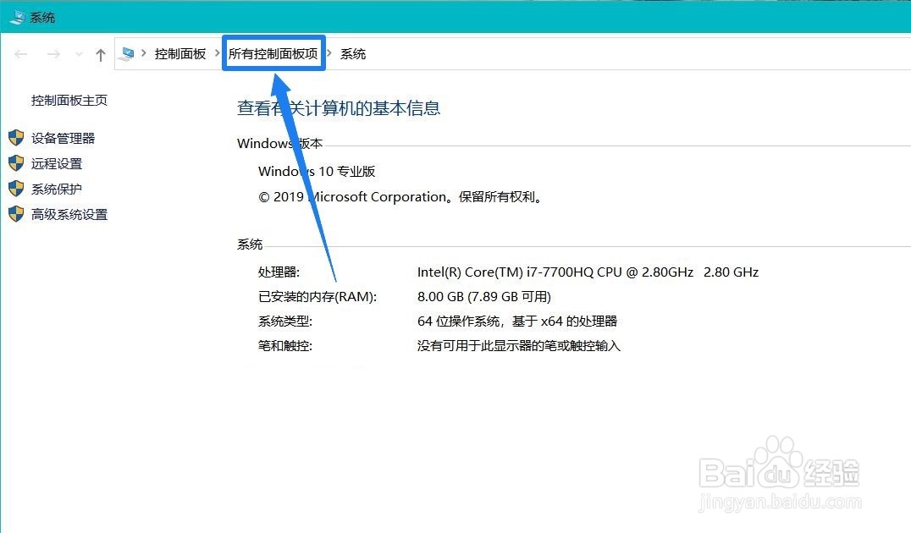Click the forward navigation arrow
Screen dimensions: 911x533
point(52,53)
